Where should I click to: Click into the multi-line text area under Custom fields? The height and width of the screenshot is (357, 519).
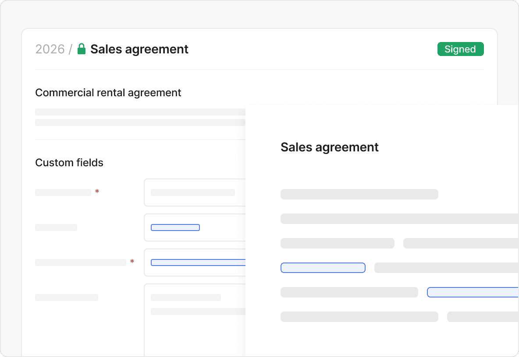195,328
